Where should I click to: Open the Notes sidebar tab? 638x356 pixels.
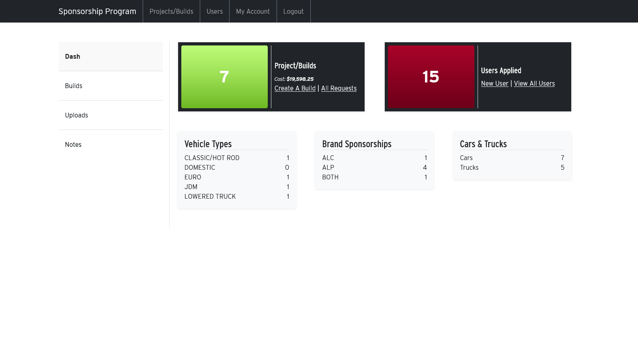click(111, 144)
